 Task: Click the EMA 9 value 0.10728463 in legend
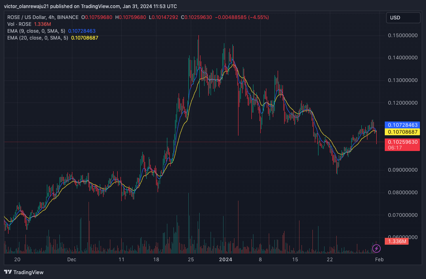pyautogui.click(x=82, y=31)
